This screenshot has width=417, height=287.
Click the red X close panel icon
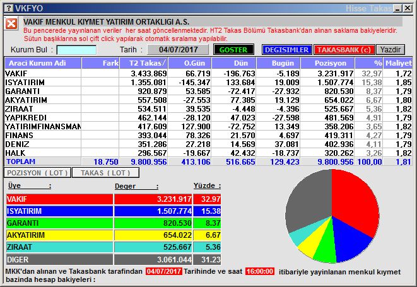(11, 24)
